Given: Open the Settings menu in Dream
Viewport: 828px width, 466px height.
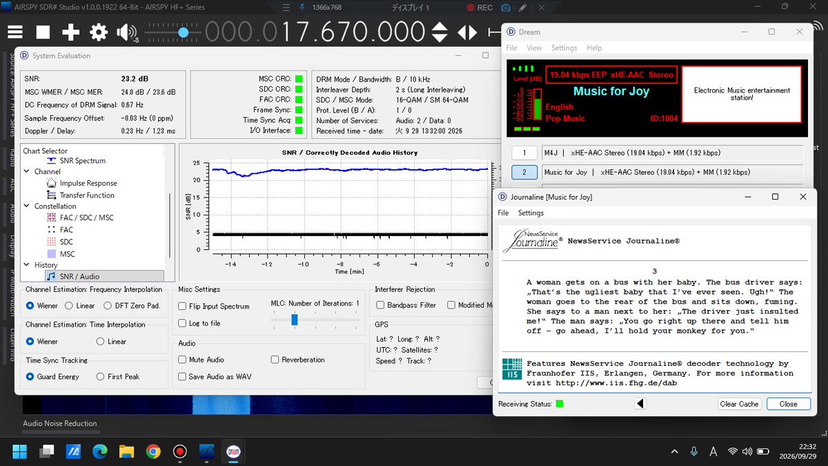Looking at the screenshot, I should coord(564,48).
